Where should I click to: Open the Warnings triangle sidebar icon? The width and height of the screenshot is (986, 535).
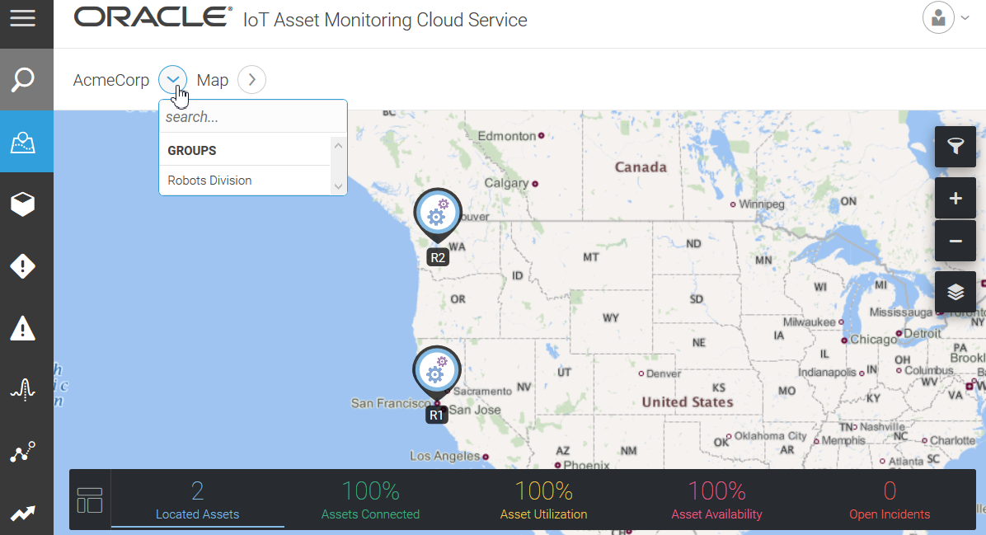(22, 328)
